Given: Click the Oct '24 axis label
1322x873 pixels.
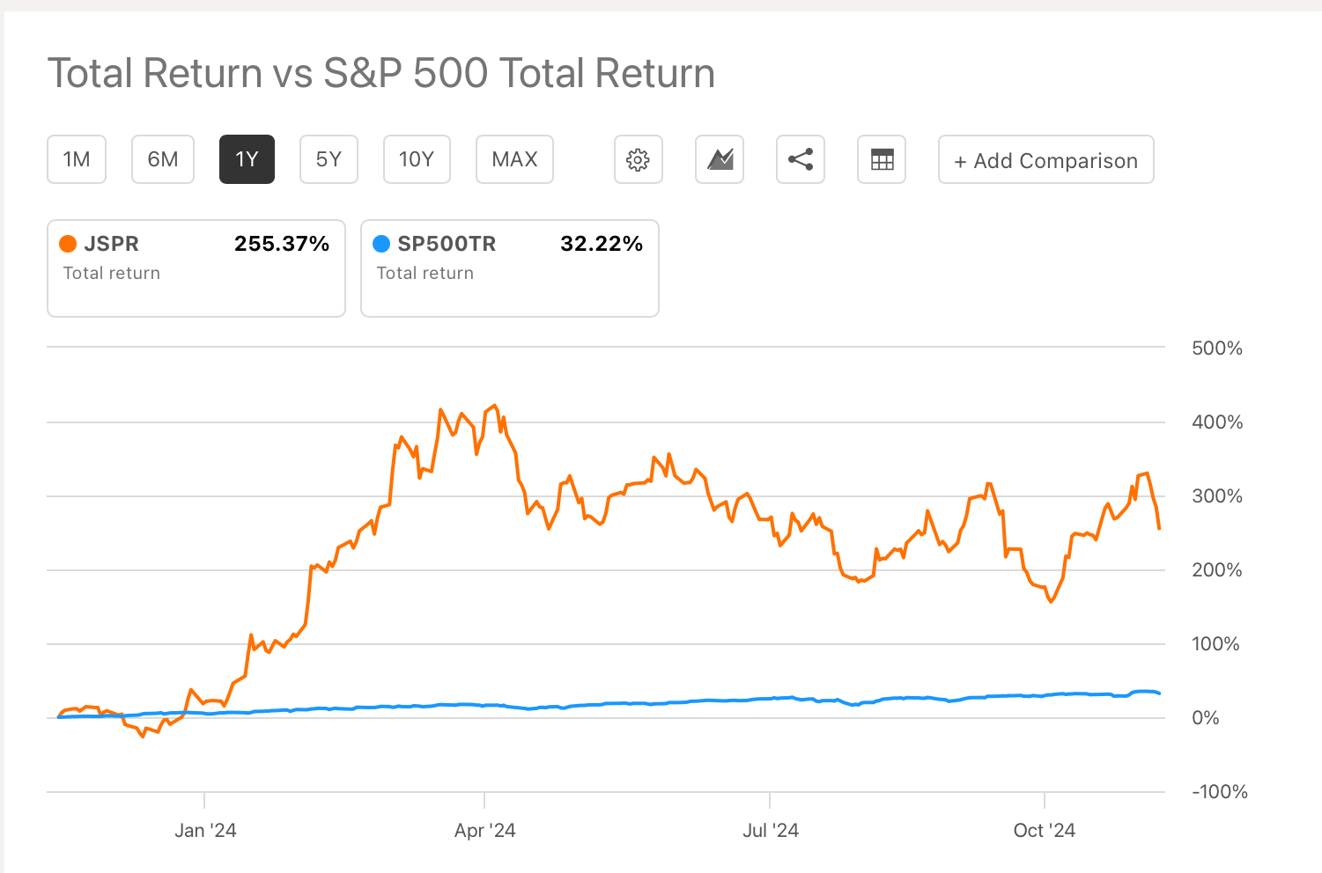Looking at the screenshot, I should coord(1044,831).
